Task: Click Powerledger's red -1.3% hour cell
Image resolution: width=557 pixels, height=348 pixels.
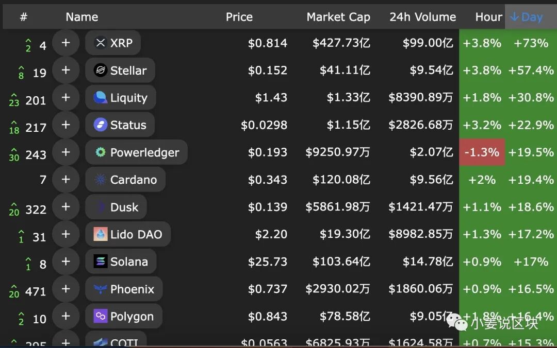Action: [482, 152]
